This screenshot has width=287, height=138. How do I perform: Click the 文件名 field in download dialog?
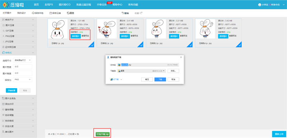[x=148, y=65]
